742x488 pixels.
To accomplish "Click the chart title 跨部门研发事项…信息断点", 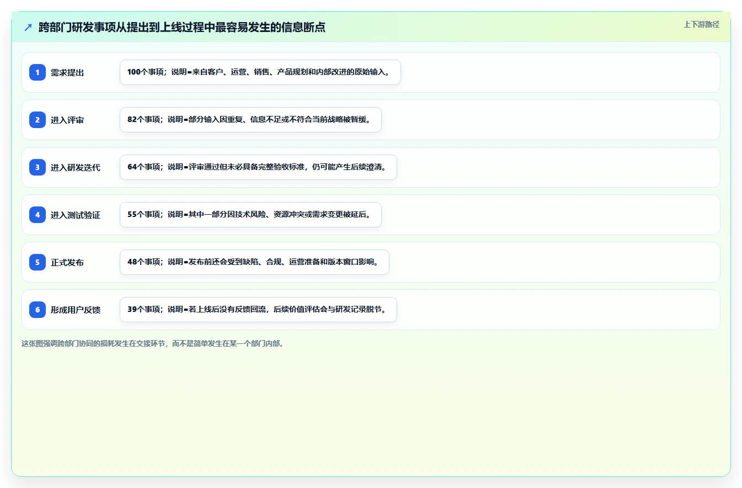I will [x=182, y=28].
